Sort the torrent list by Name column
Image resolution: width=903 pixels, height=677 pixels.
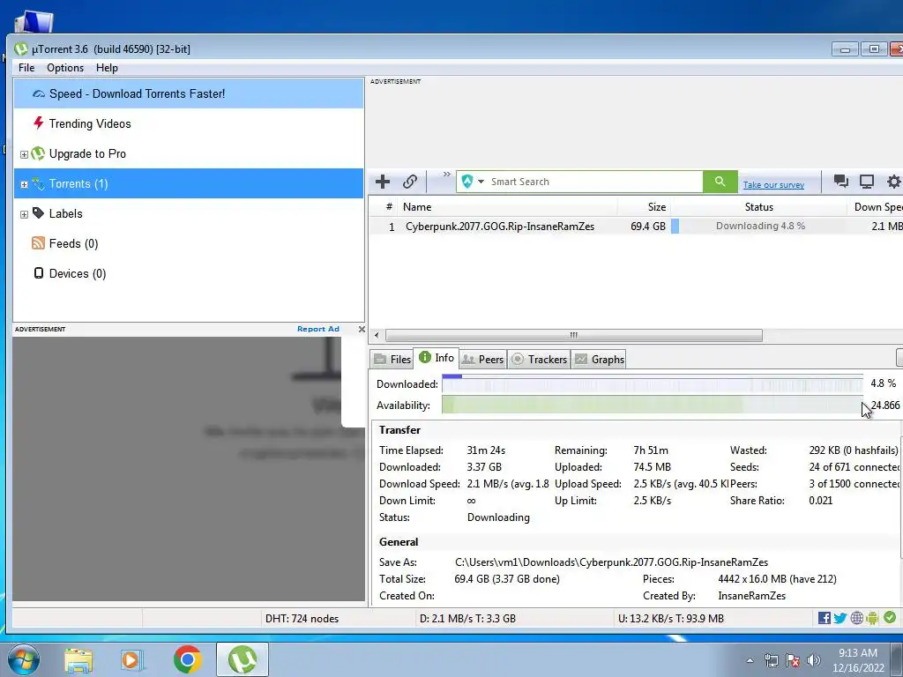tap(509, 206)
